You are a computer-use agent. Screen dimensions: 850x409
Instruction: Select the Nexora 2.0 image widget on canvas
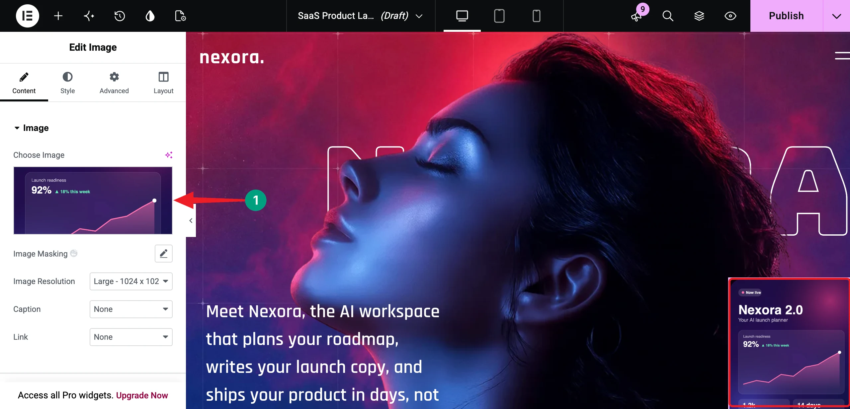(789, 343)
